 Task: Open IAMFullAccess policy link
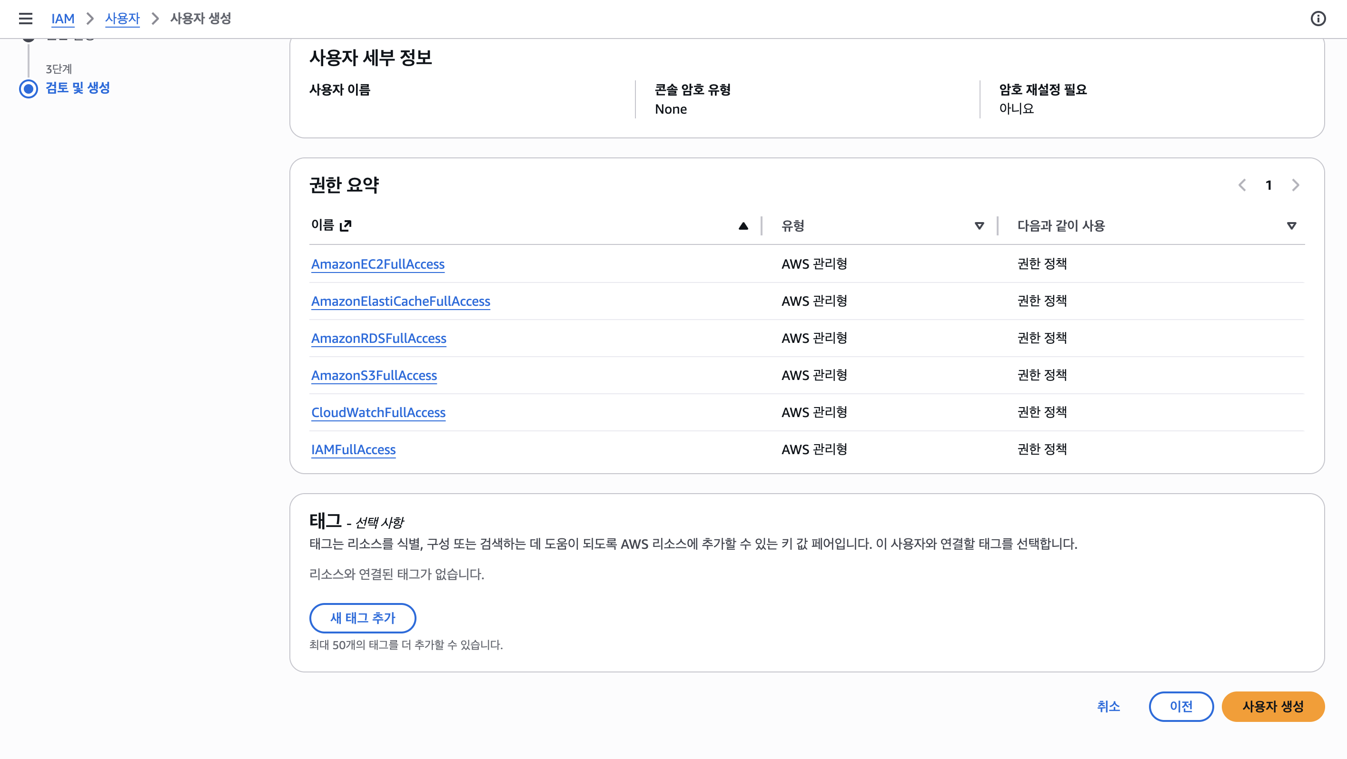[x=354, y=449]
